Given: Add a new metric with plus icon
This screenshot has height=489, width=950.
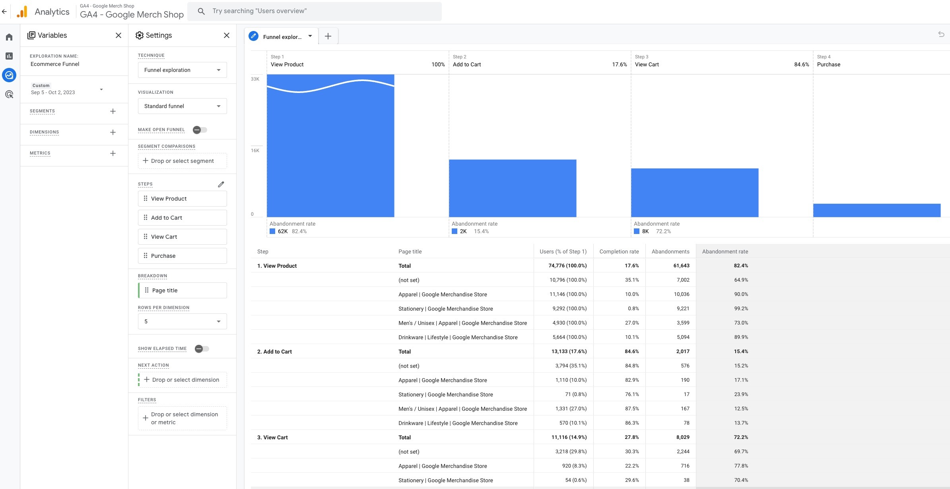Looking at the screenshot, I should [113, 153].
